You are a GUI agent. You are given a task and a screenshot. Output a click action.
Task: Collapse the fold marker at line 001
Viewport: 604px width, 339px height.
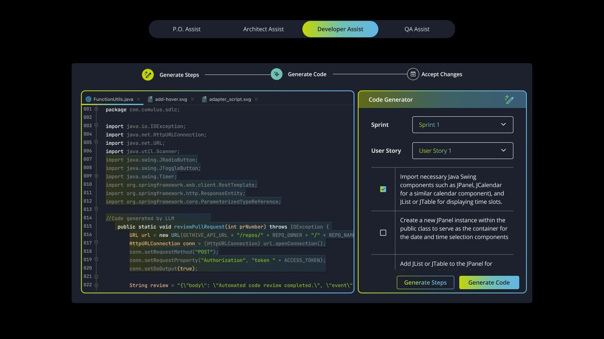click(96, 109)
